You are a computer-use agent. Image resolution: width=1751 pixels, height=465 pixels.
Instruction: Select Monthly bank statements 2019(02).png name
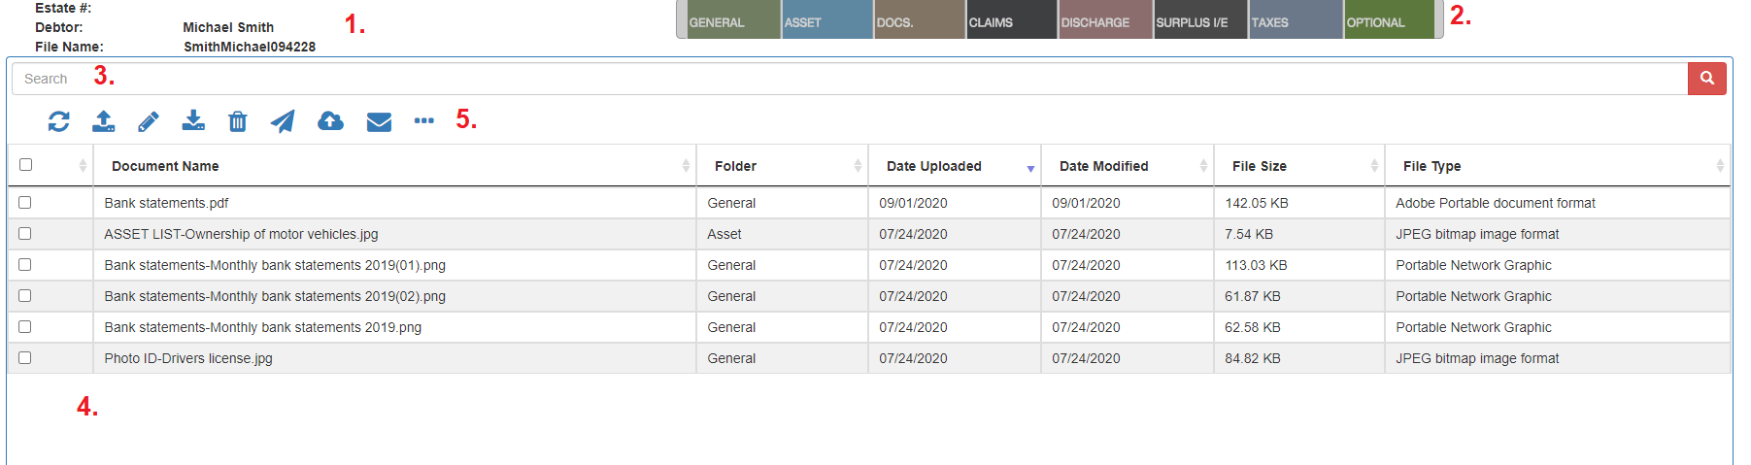pyautogui.click(x=275, y=296)
